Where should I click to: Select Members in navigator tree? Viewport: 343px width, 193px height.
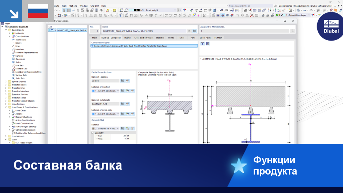click(x=19, y=50)
